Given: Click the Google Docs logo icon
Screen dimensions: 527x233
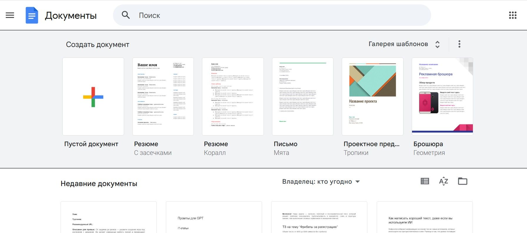Looking at the screenshot, I should tap(32, 15).
